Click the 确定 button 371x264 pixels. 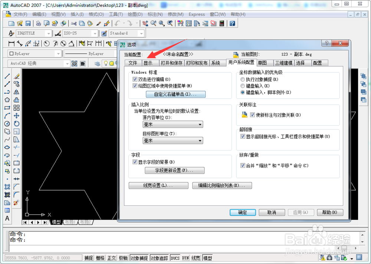click(243, 212)
